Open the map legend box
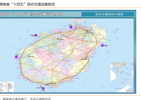Viewport: 141px width, 100px height. [7, 87]
